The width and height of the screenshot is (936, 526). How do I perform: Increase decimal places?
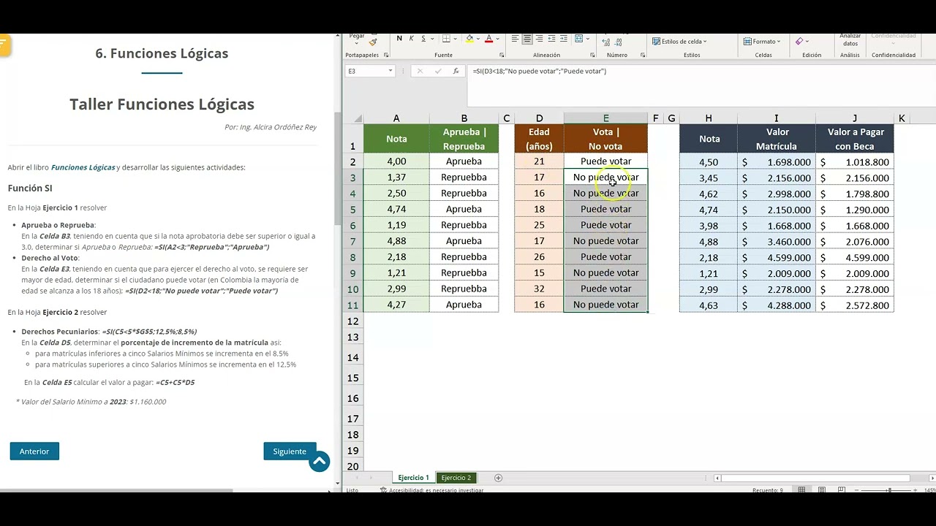(x=606, y=42)
